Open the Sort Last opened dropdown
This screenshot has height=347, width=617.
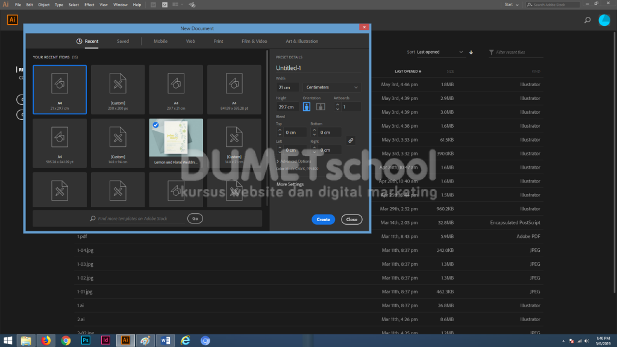tap(440, 52)
